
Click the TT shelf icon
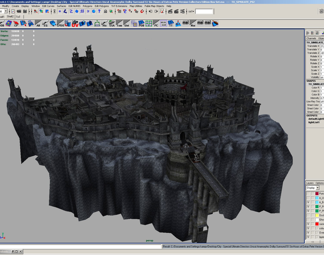[171, 24]
